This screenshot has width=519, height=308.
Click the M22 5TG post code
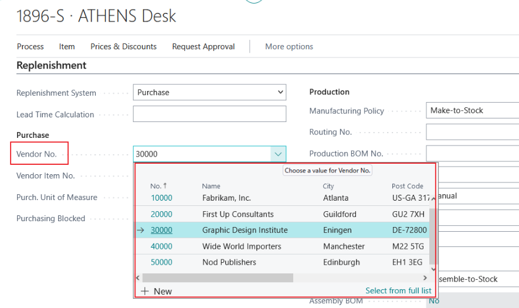point(408,246)
